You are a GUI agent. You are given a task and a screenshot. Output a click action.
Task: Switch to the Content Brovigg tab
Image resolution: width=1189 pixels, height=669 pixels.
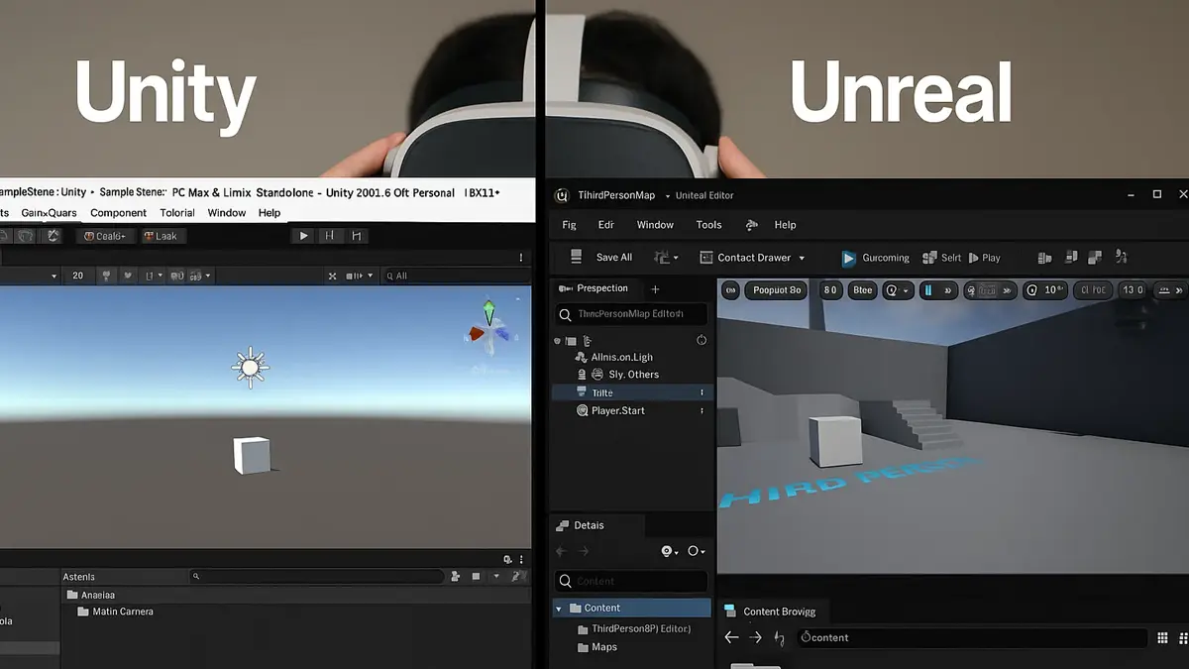click(x=770, y=612)
